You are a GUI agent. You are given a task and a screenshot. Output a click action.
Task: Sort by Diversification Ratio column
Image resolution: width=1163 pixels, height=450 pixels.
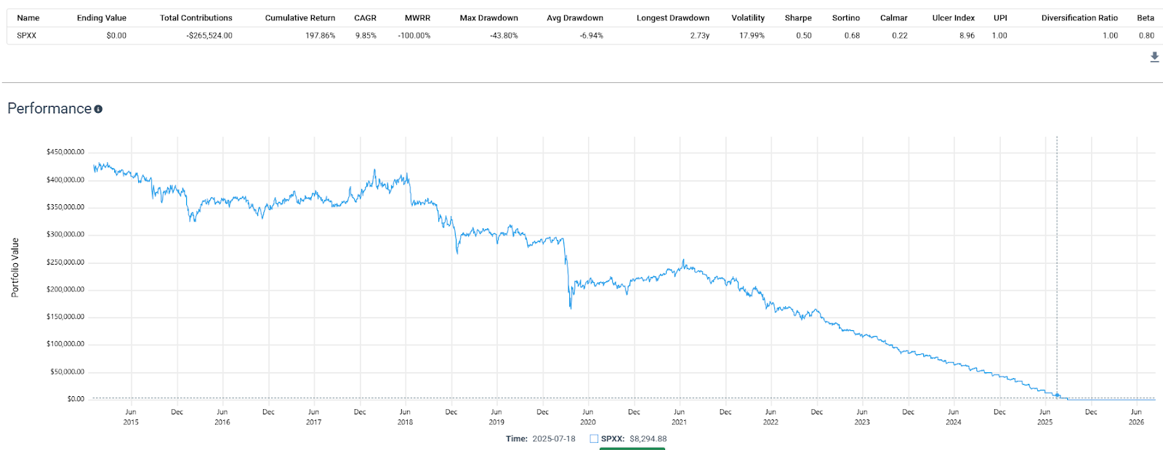(x=1079, y=18)
